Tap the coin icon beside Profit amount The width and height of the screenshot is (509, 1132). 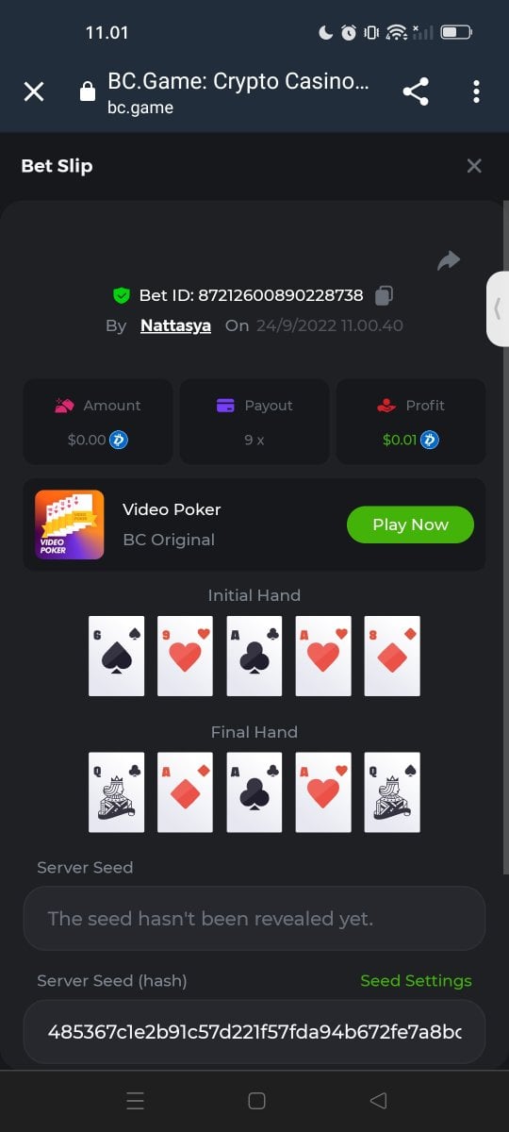click(429, 440)
